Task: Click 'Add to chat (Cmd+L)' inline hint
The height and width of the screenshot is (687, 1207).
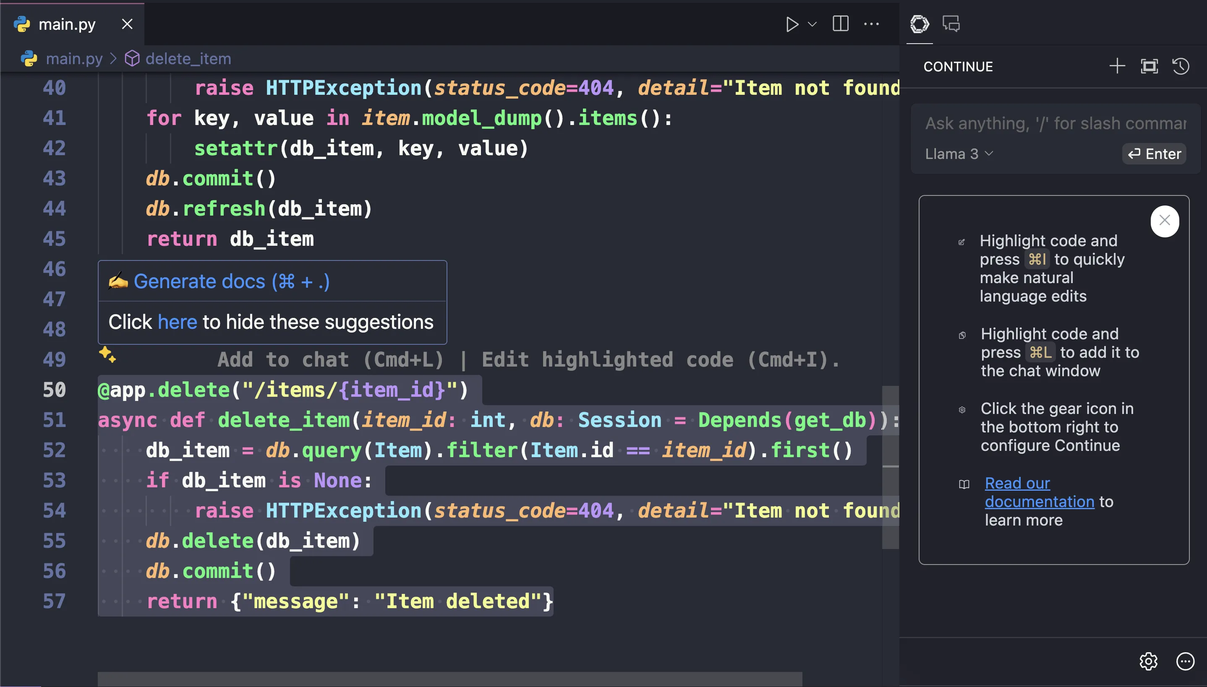Action: [330, 360]
